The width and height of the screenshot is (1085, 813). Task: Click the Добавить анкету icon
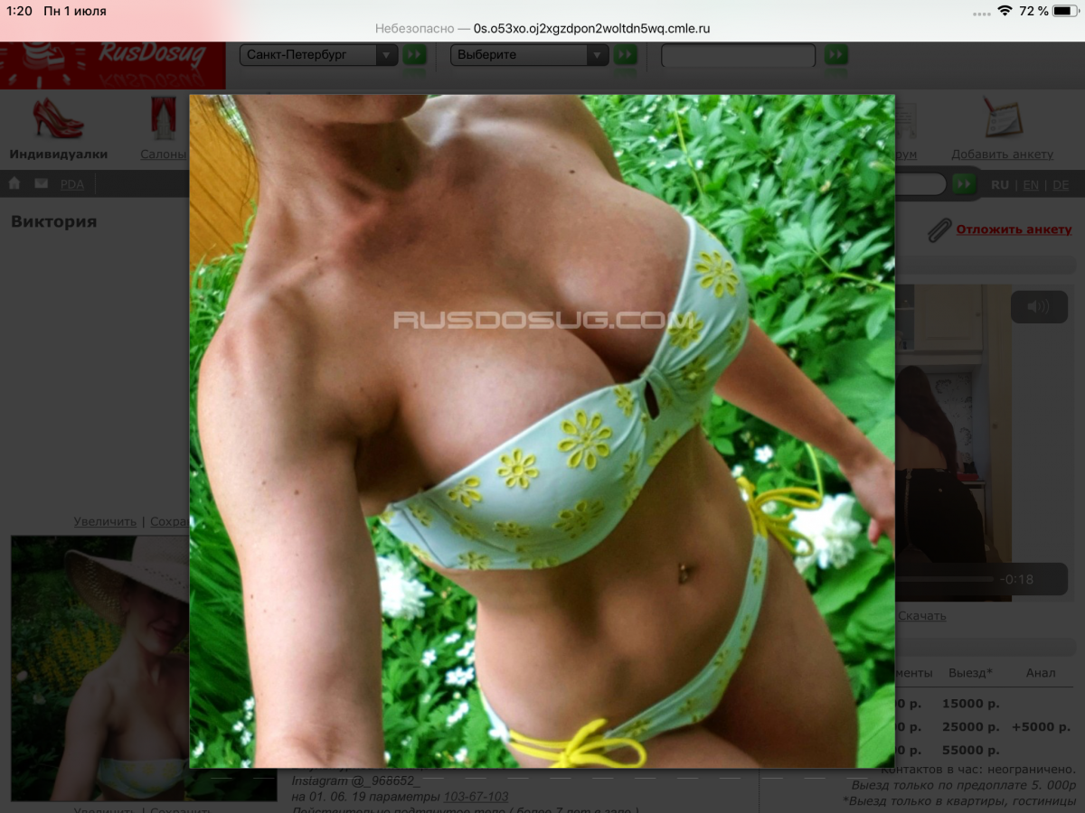(x=1002, y=118)
